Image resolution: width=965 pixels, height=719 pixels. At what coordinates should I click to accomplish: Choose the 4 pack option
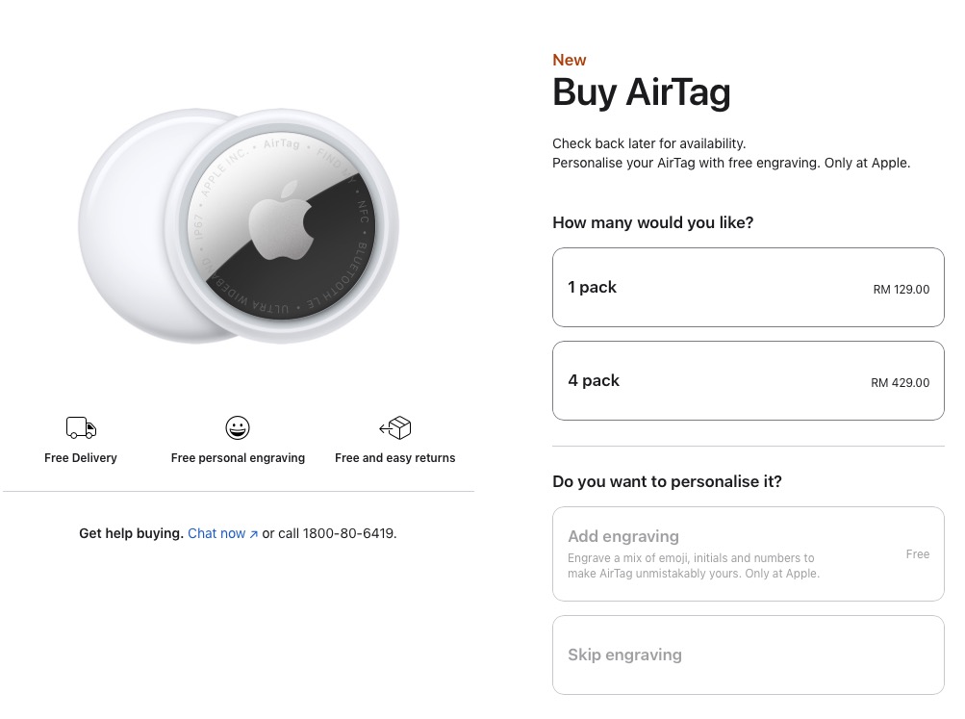[x=748, y=380]
